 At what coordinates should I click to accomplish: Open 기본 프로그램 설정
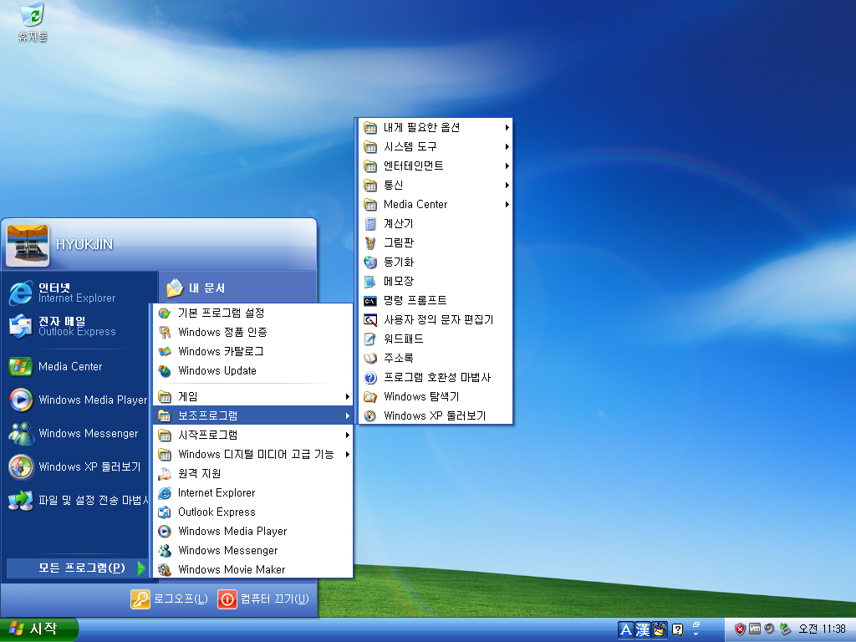(252, 313)
